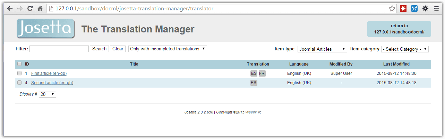Open the blue extension icon in the toolbar
445x139 pixels.
pos(414,9)
